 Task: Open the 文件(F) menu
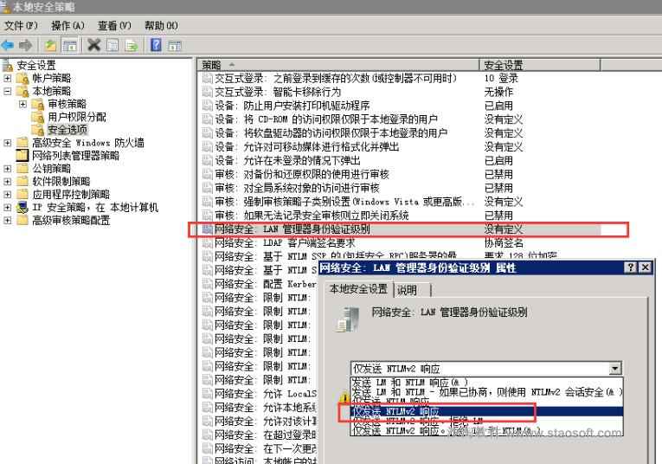tap(21, 26)
